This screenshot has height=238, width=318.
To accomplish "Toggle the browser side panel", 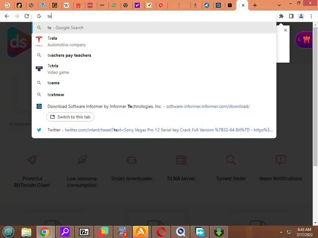I will (x=291, y=16).
